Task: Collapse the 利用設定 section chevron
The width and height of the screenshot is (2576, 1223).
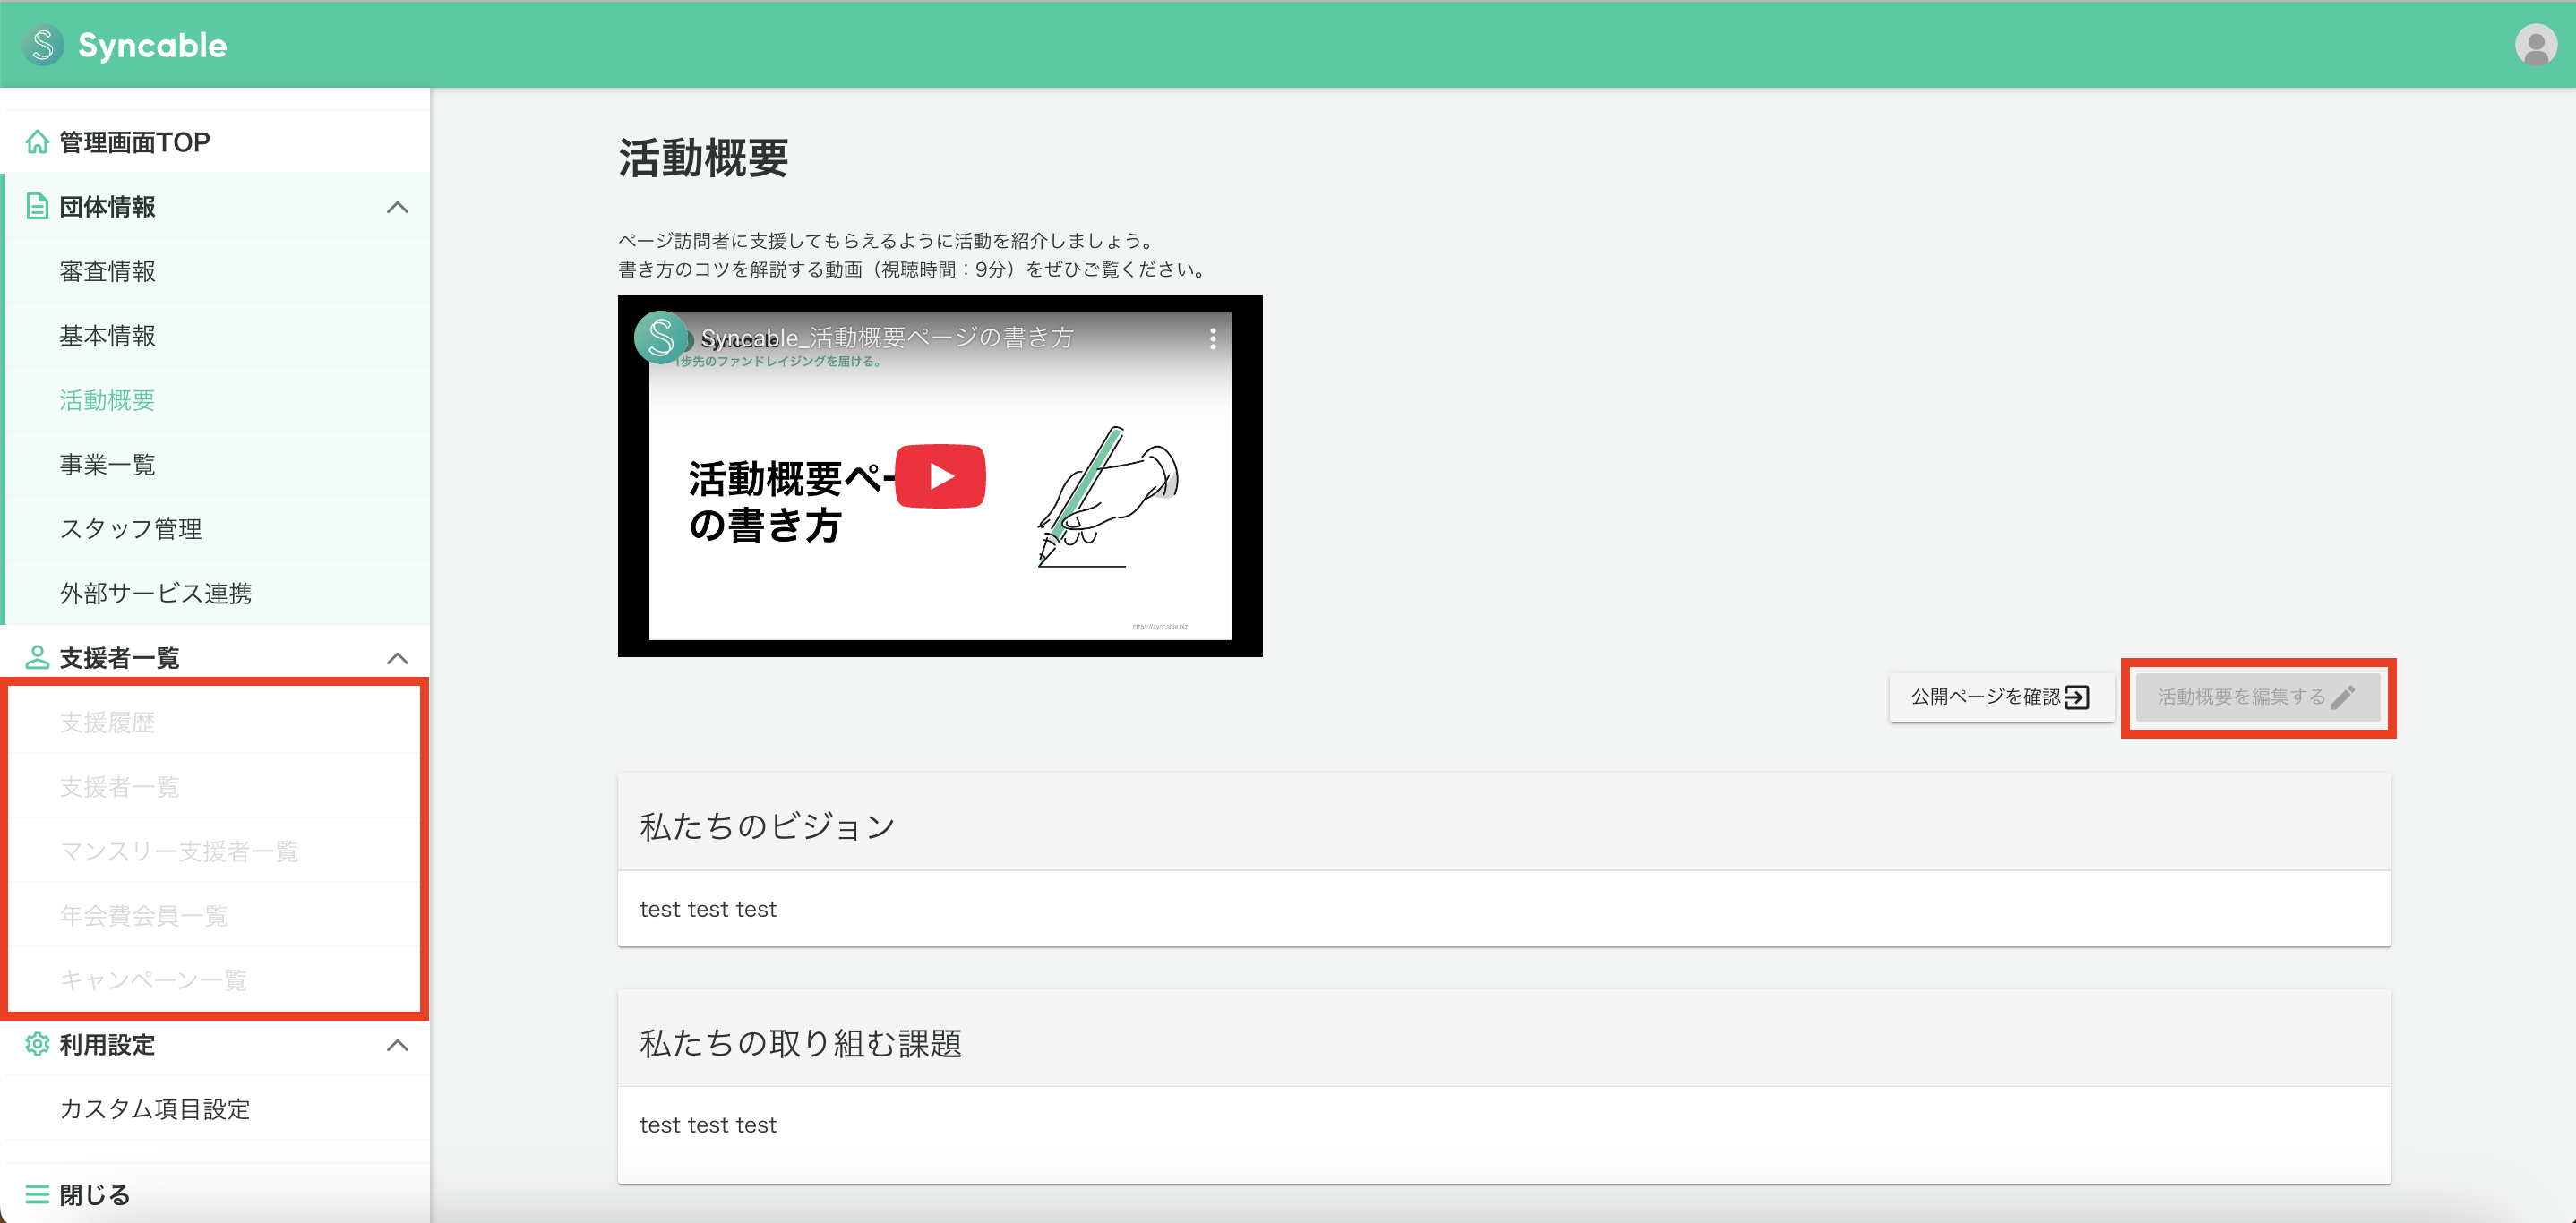Action: 398,1046
